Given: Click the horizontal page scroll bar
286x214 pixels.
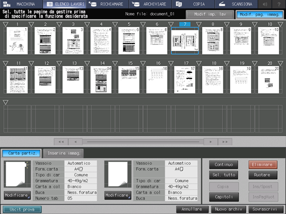Looking at the screenshot, I should click(x=143, y=142).
